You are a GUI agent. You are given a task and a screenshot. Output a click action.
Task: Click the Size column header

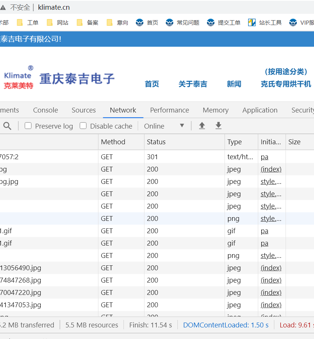tap(300, 142)
